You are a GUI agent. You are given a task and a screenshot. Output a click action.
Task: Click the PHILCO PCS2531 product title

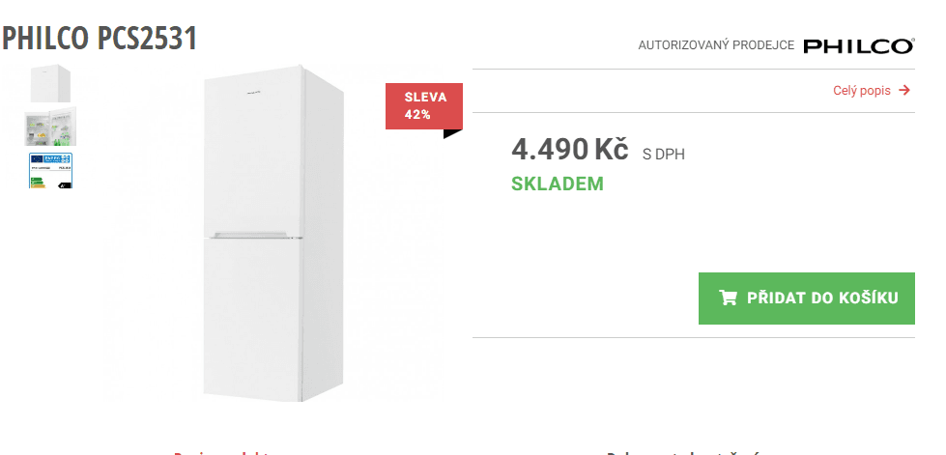coord(100,39)
